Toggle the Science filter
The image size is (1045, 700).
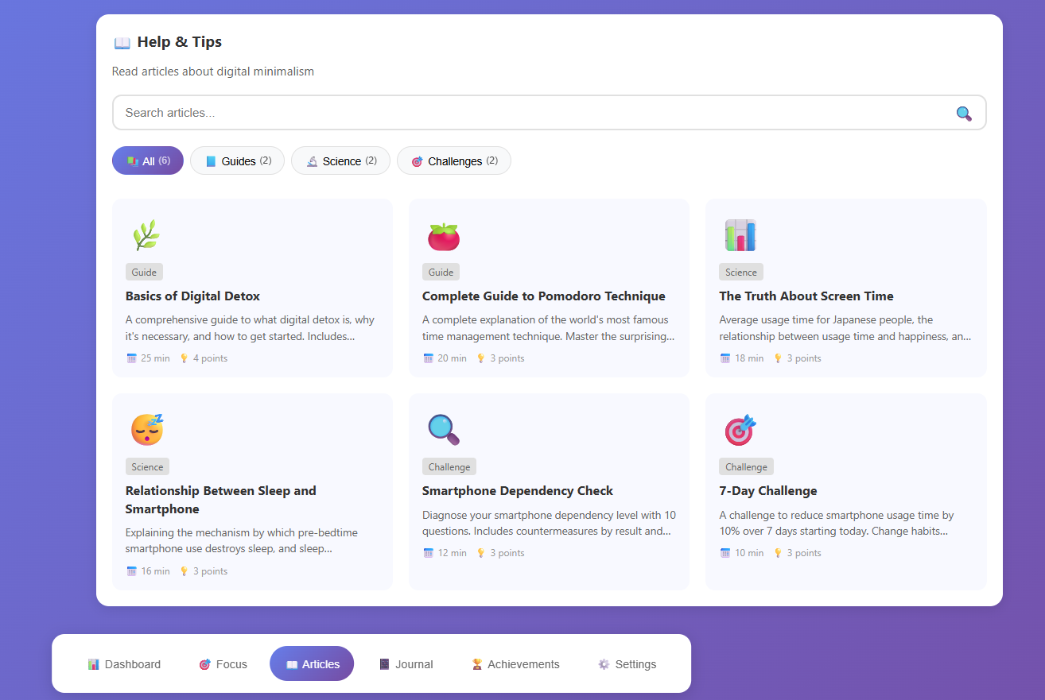340,160
